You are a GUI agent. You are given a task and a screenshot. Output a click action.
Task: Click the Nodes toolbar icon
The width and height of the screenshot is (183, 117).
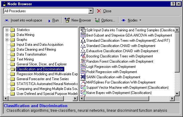124,20
